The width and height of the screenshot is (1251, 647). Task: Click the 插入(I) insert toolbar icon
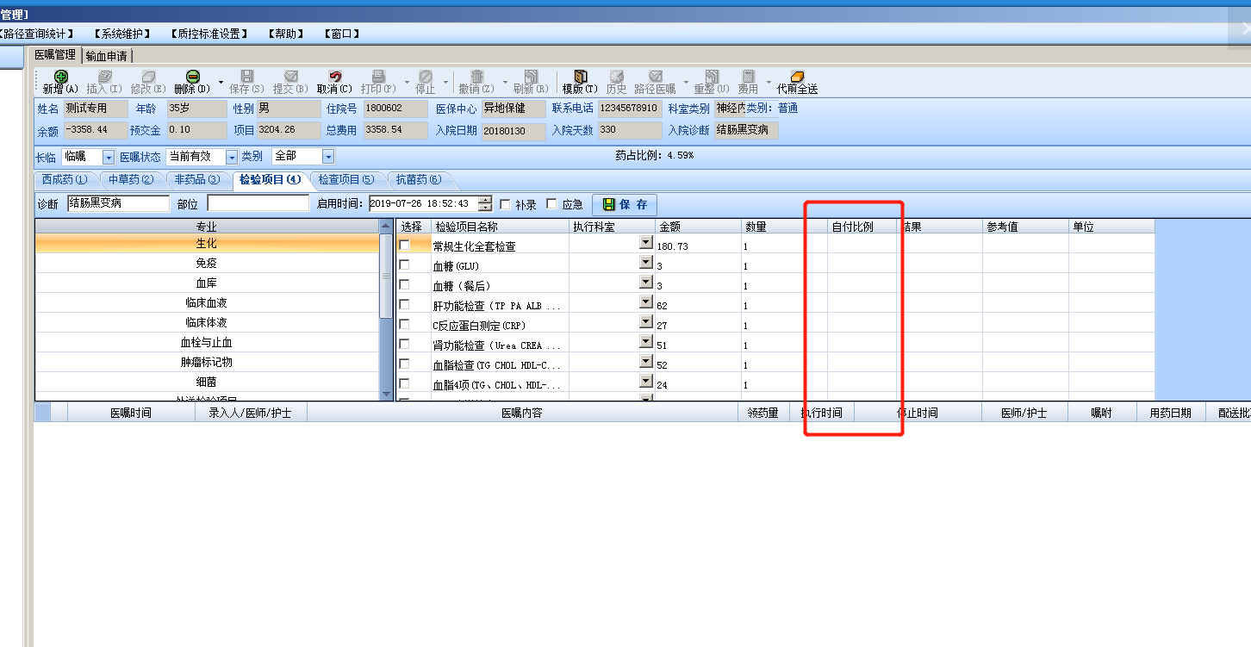[x=104, y=77]
